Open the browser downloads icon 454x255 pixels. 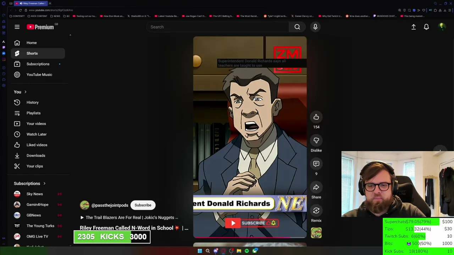(444, 10)
